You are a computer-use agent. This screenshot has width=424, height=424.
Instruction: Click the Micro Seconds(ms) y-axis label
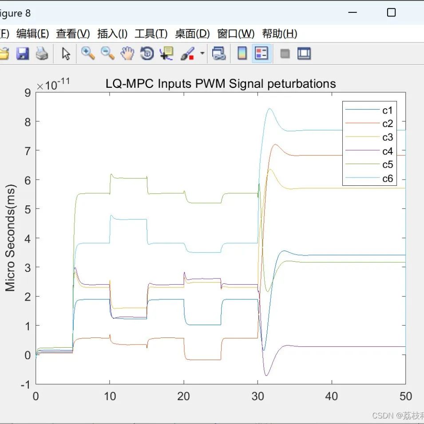[10, 238]
